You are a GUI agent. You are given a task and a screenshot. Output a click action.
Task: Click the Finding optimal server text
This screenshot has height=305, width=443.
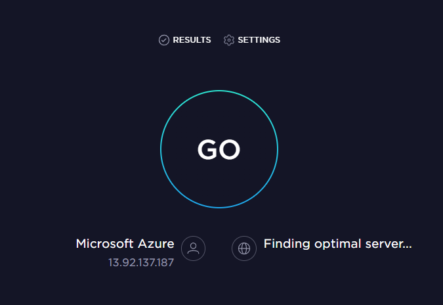337,244
